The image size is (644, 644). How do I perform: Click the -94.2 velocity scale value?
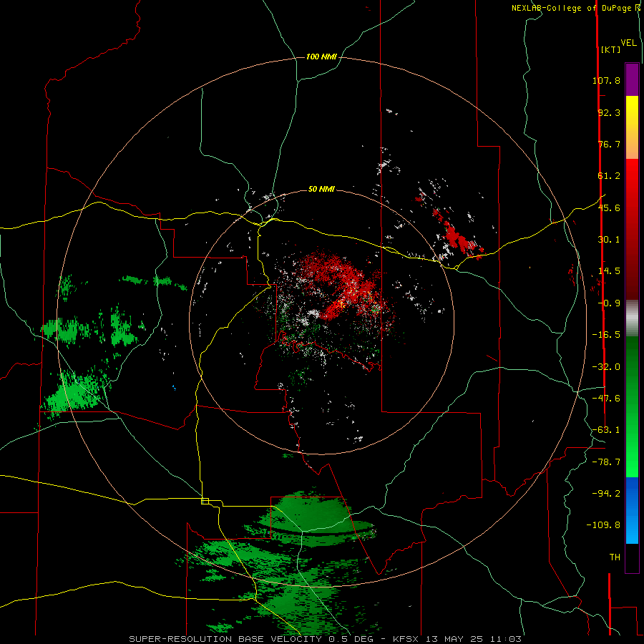click(606, 494)
